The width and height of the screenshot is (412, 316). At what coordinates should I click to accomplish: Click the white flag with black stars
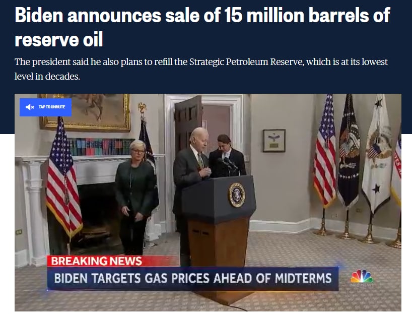click(377, 155)
